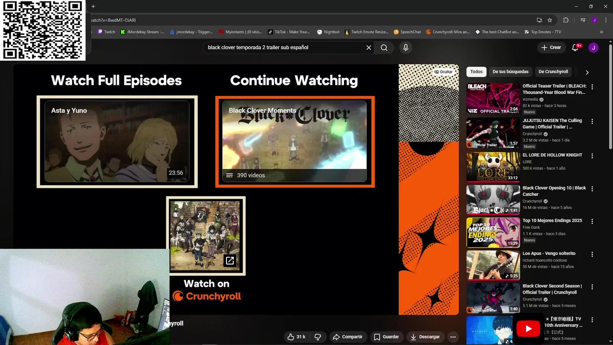Open the Watch on Crunchyroll poster link
This screenshot has height=345, width=613.
point(206,236)
